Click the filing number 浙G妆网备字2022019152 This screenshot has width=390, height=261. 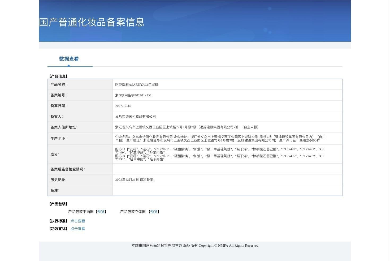click(x=133, y=95)
